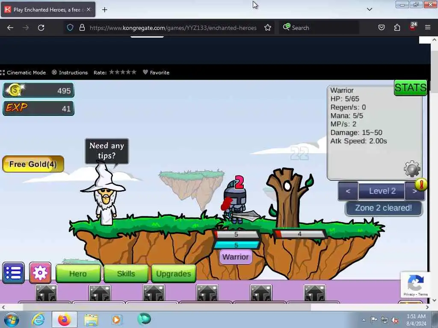Screen dimensions: 438x328
Task: Click the browser Search field
Action: (x=319, y=28)
